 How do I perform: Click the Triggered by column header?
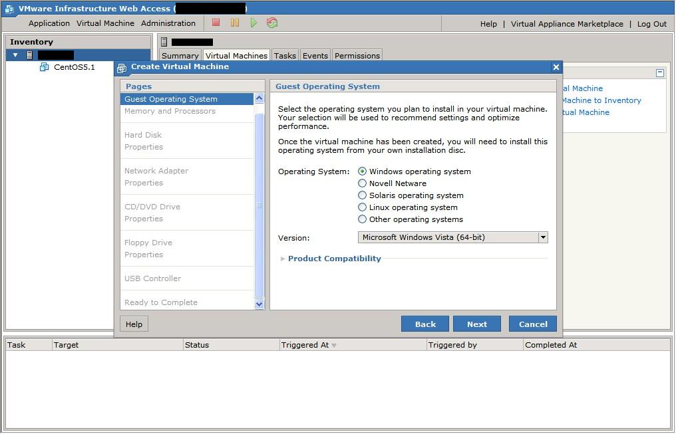point(474,345)
